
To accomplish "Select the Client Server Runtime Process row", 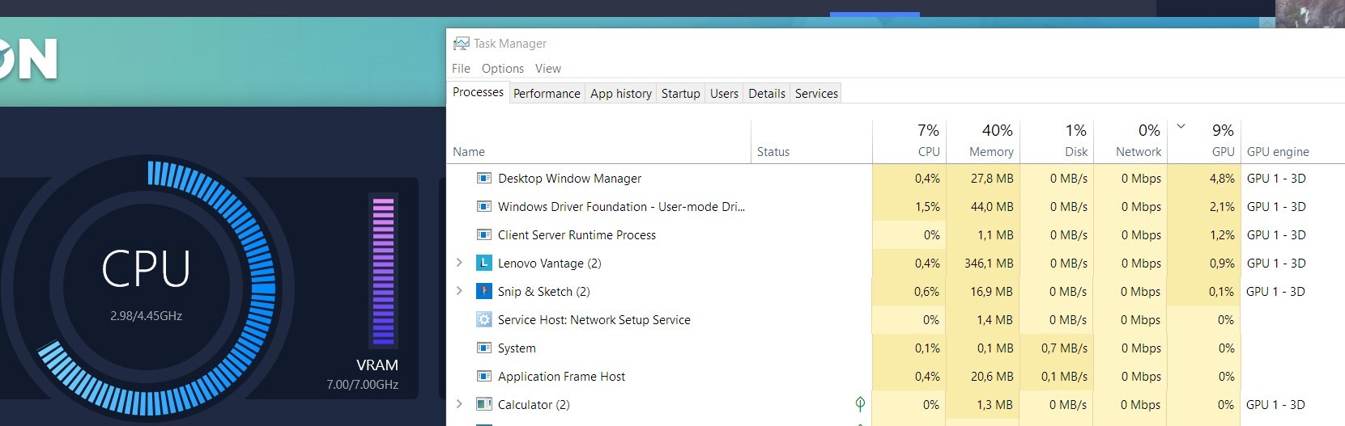I will (x=896, y=234).
